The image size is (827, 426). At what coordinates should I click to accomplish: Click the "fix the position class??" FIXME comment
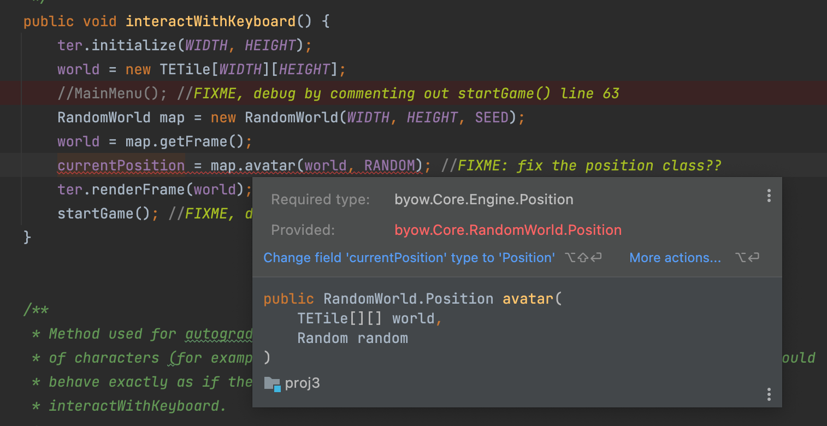[590, 165]
